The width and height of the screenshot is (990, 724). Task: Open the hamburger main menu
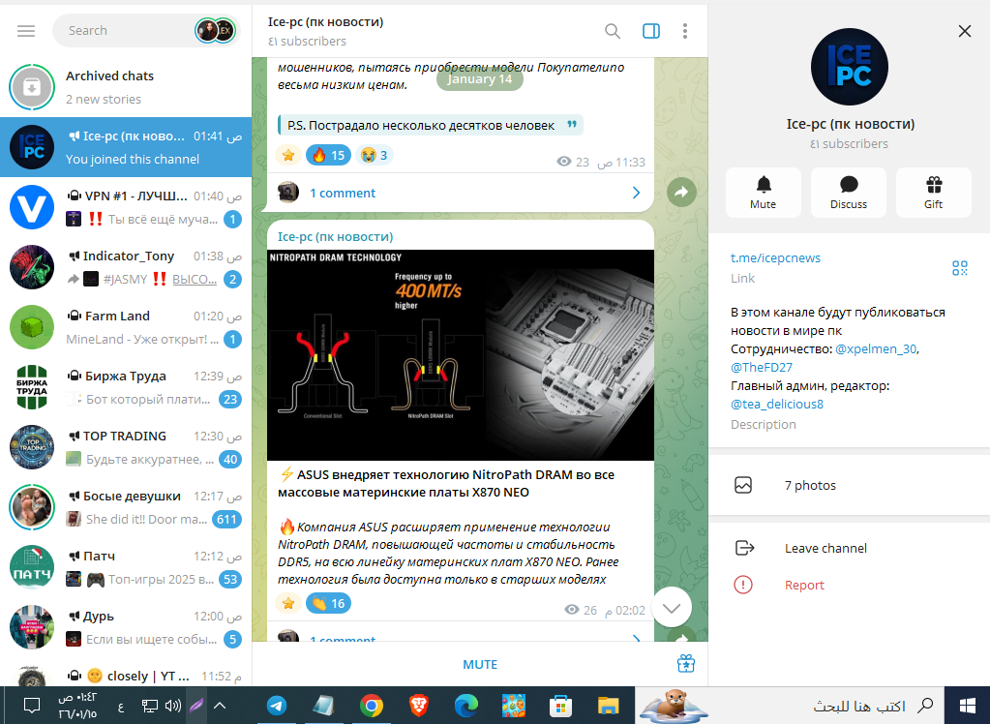[x=26, y=31]
